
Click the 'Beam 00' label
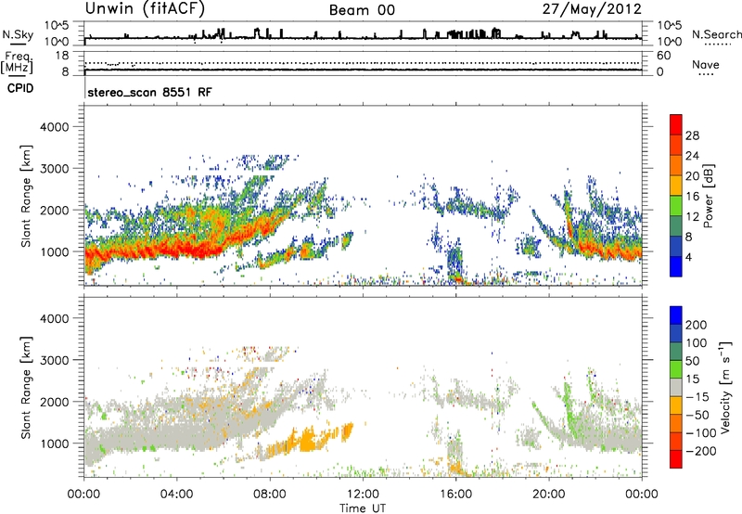click(x=362, y=10)
